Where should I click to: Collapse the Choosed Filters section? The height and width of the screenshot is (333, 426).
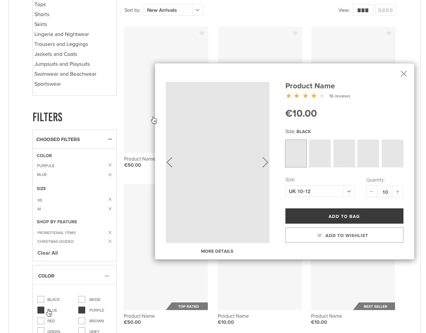[x=110, y=139]
